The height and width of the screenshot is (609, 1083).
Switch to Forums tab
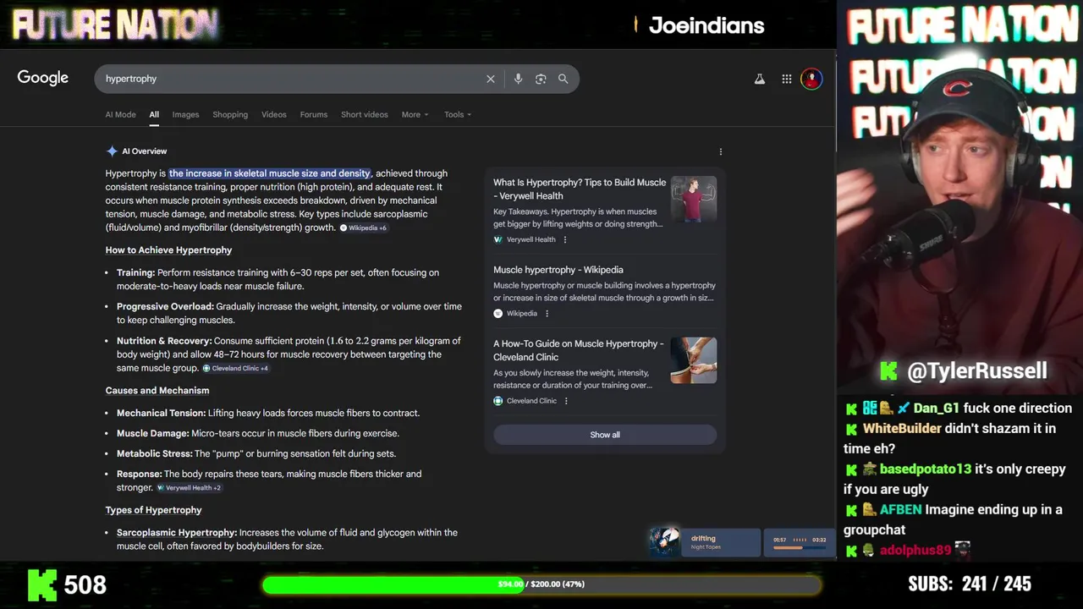314,114
